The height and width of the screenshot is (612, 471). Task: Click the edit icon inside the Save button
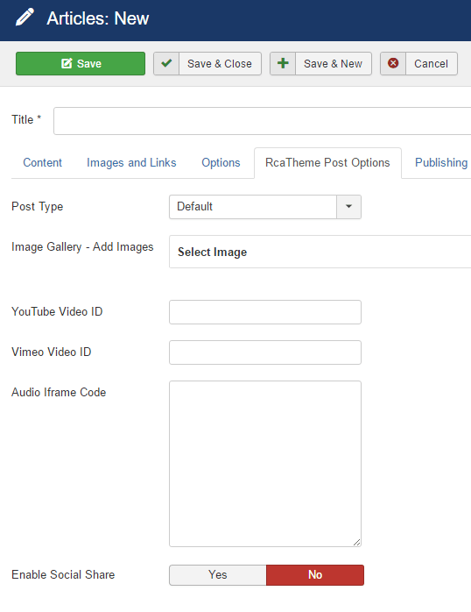point(67,63)
